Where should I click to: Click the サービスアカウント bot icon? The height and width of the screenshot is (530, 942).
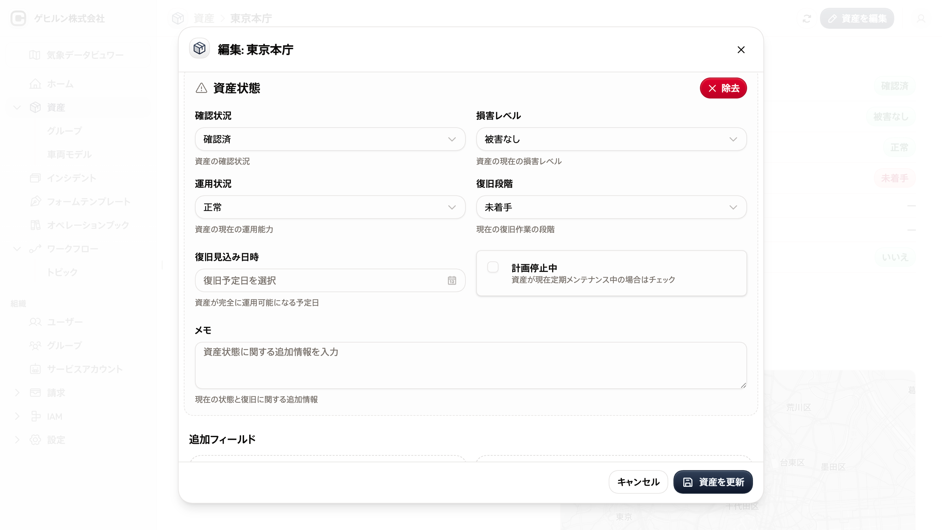pyautogui.click(x=35, y=369)
